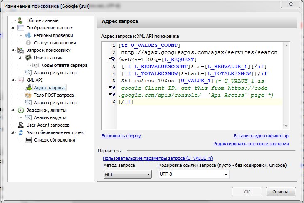Viewport: 304px width, 203px height.
Task: Open Редактировать тестовые значения link
Action: click(251, 144)
